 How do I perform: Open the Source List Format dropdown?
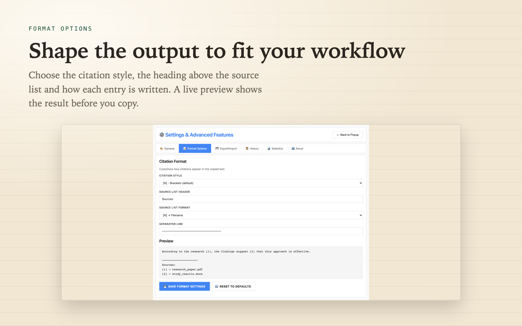click(261, 215)
